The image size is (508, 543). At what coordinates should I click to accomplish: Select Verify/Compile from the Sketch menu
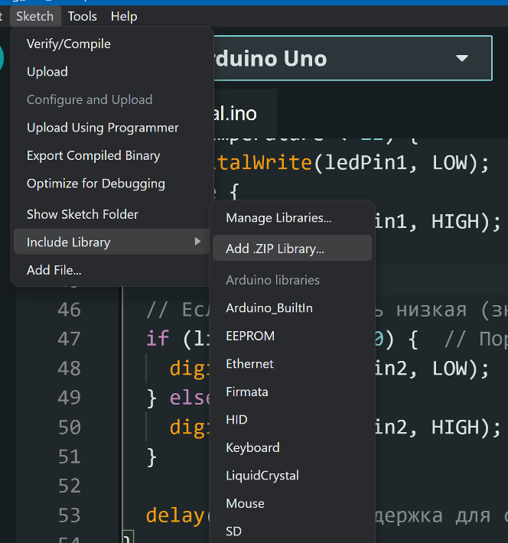pos(69,44)
